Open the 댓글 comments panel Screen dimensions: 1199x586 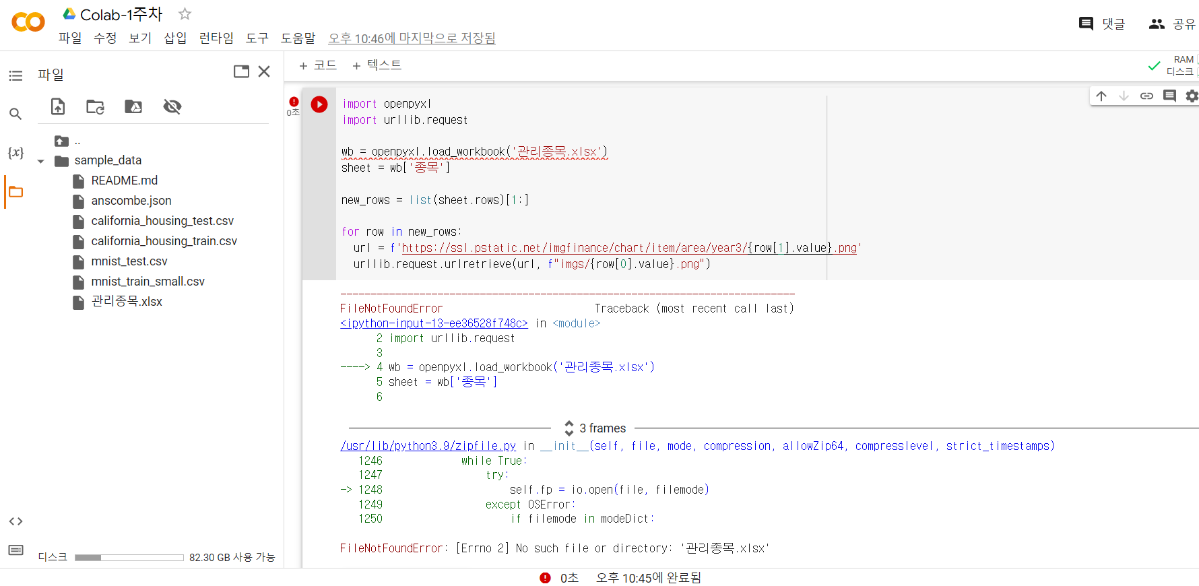(x=1102, y=24)
